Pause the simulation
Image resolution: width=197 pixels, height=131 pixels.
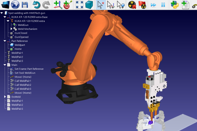163,5
